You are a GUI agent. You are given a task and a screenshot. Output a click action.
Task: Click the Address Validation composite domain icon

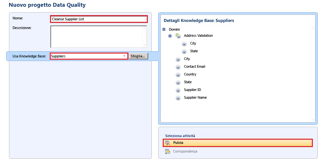(x=178, y=35)
